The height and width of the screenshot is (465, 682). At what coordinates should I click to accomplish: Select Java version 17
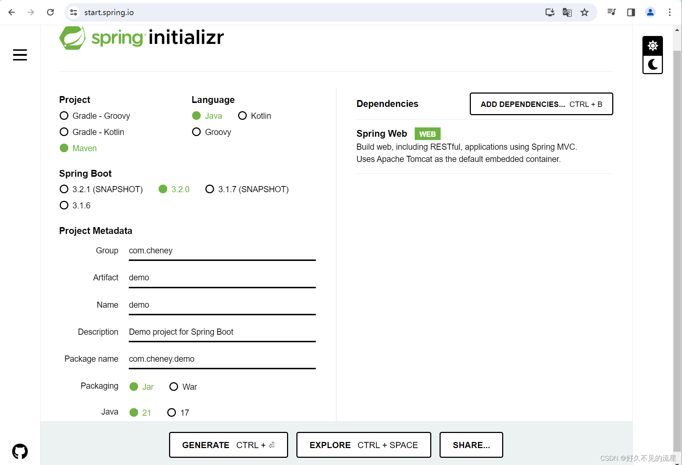pos(178,413)
